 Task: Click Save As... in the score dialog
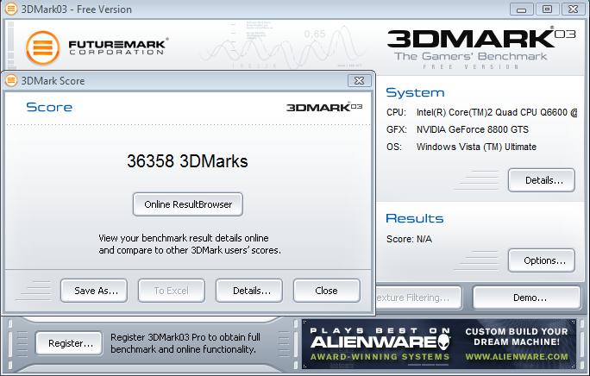click(x=94, y=291)
